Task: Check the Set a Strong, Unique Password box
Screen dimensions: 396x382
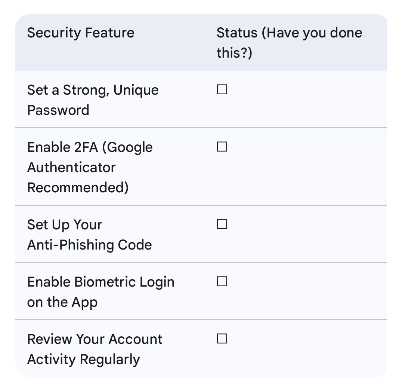Action: click(222, 90)
